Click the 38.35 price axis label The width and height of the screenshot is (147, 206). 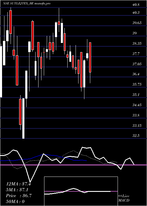pyautogui.click(x=137, y=44)
